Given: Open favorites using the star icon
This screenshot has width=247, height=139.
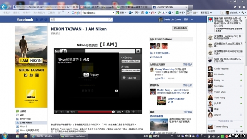Looking at the screenshot, I should (x=239, y=7).
